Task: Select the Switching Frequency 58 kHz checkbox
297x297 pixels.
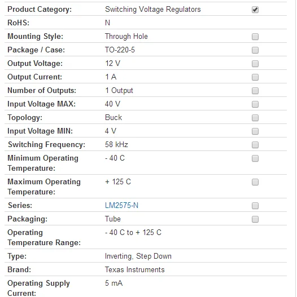Action: pos(256,145)
